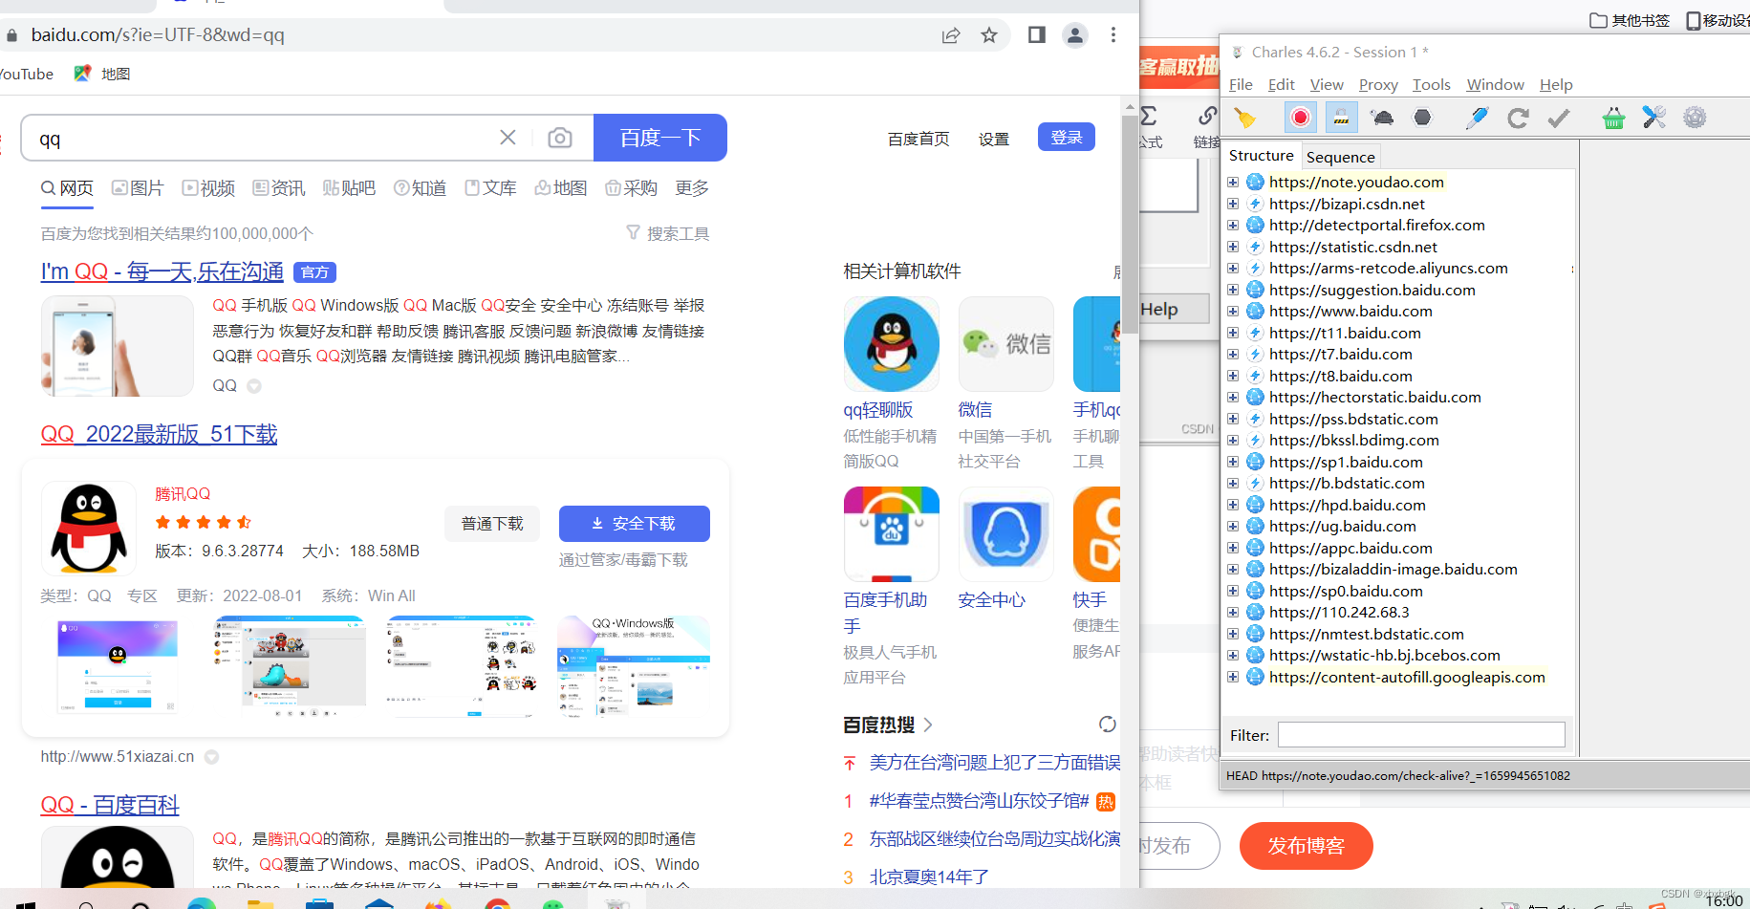Screen dimensions: 1750x909
Task: Click the Chrome share page icon
Action: point(951,35)
